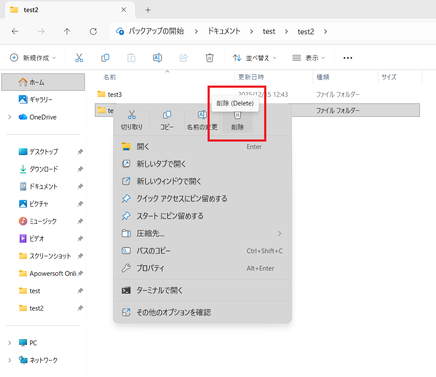This screenshot has height=377, width=436.
Task: Sort by サイズ column header
Action: pyautogui.click(x=389, y=77)
